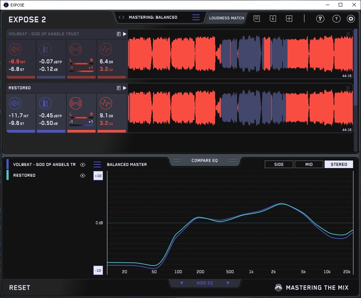Click the -0.07 dBTP peak value
Screen dimensions: 361x298
click(50, 62)
